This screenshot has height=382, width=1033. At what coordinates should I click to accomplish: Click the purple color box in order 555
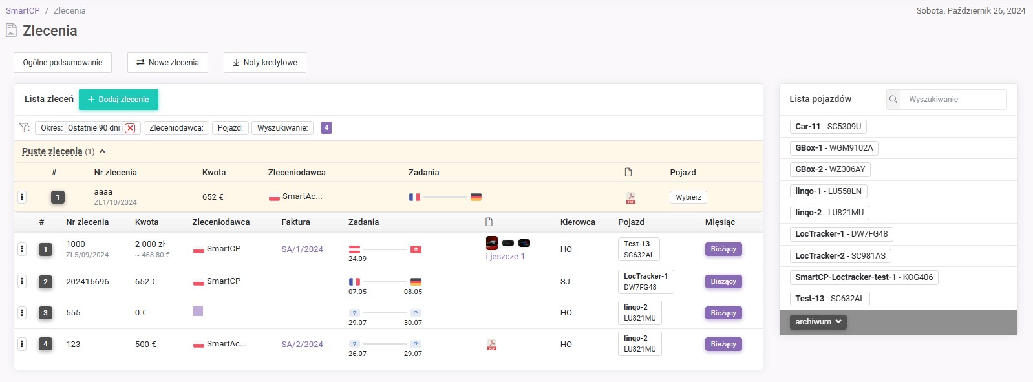[x=198, y=311]
